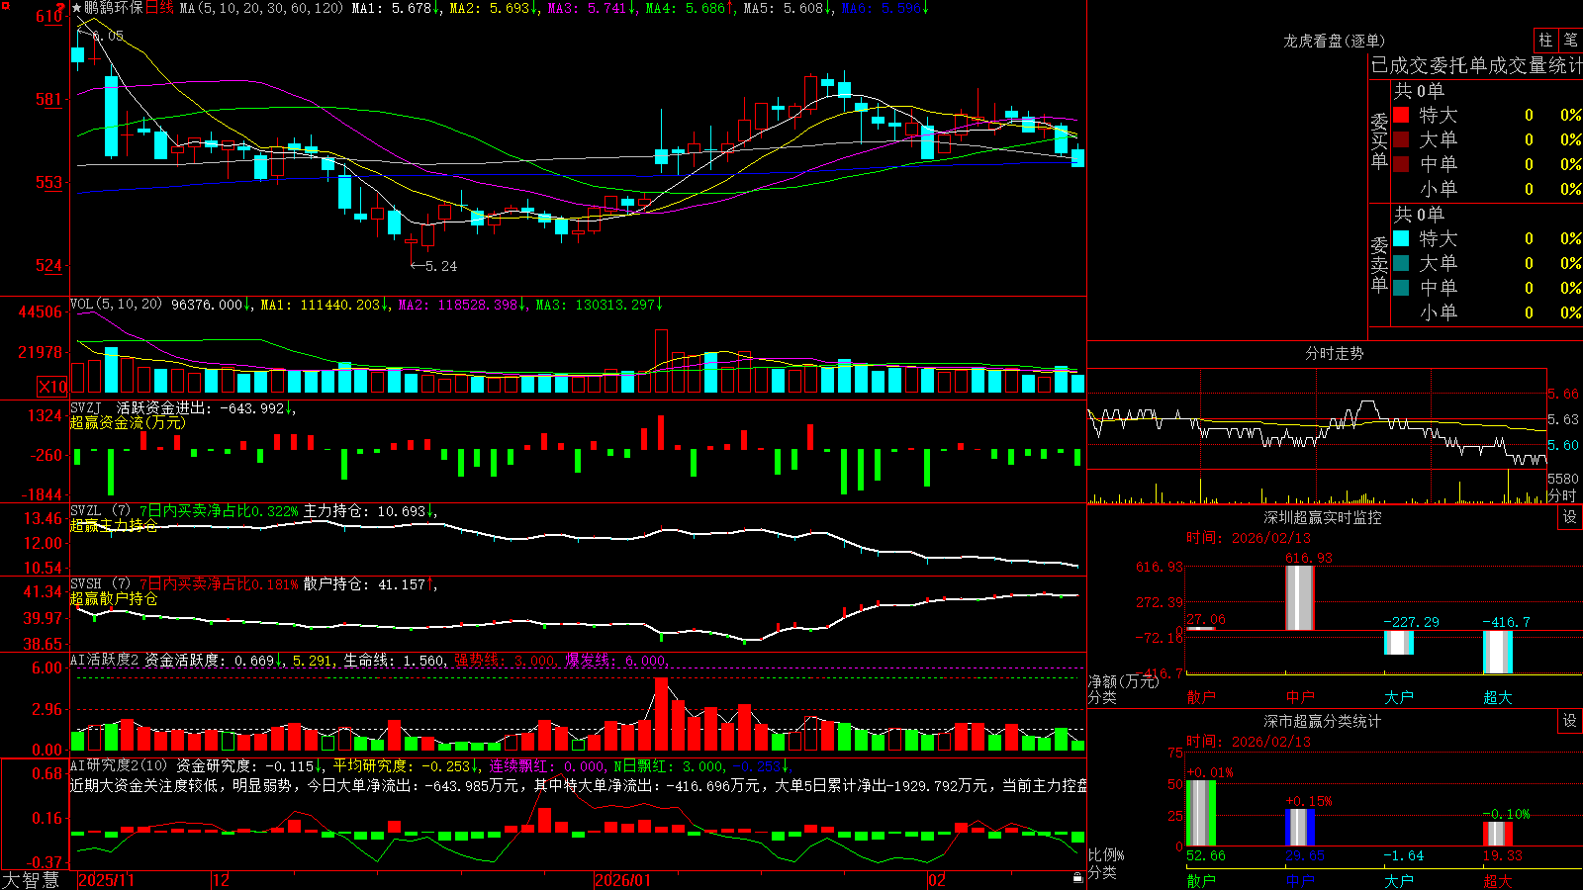
Task: Click the 616.93 中户 bar in 实时监控 chart
Action: (x=1300, y=597)
